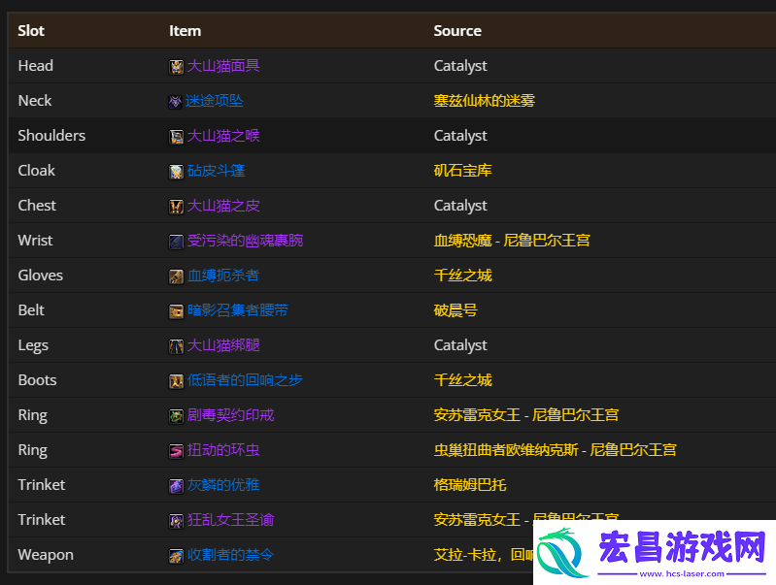This screenshot has width=776, height=585.
Task: Open the 低语者的回响之步 item link
Action: [245, 379]
